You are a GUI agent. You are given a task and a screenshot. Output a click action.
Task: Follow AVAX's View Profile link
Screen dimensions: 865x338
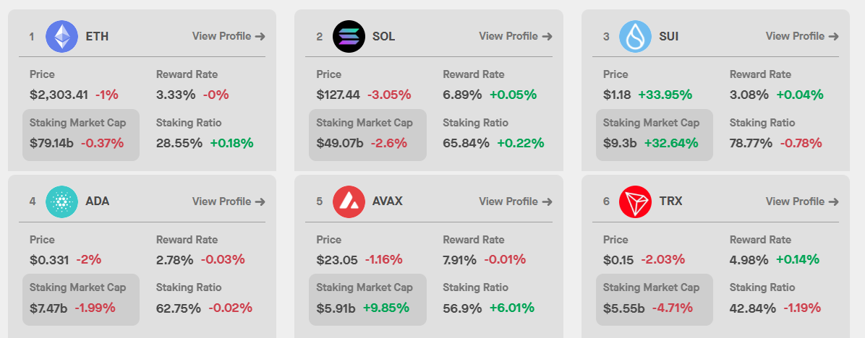516,201
